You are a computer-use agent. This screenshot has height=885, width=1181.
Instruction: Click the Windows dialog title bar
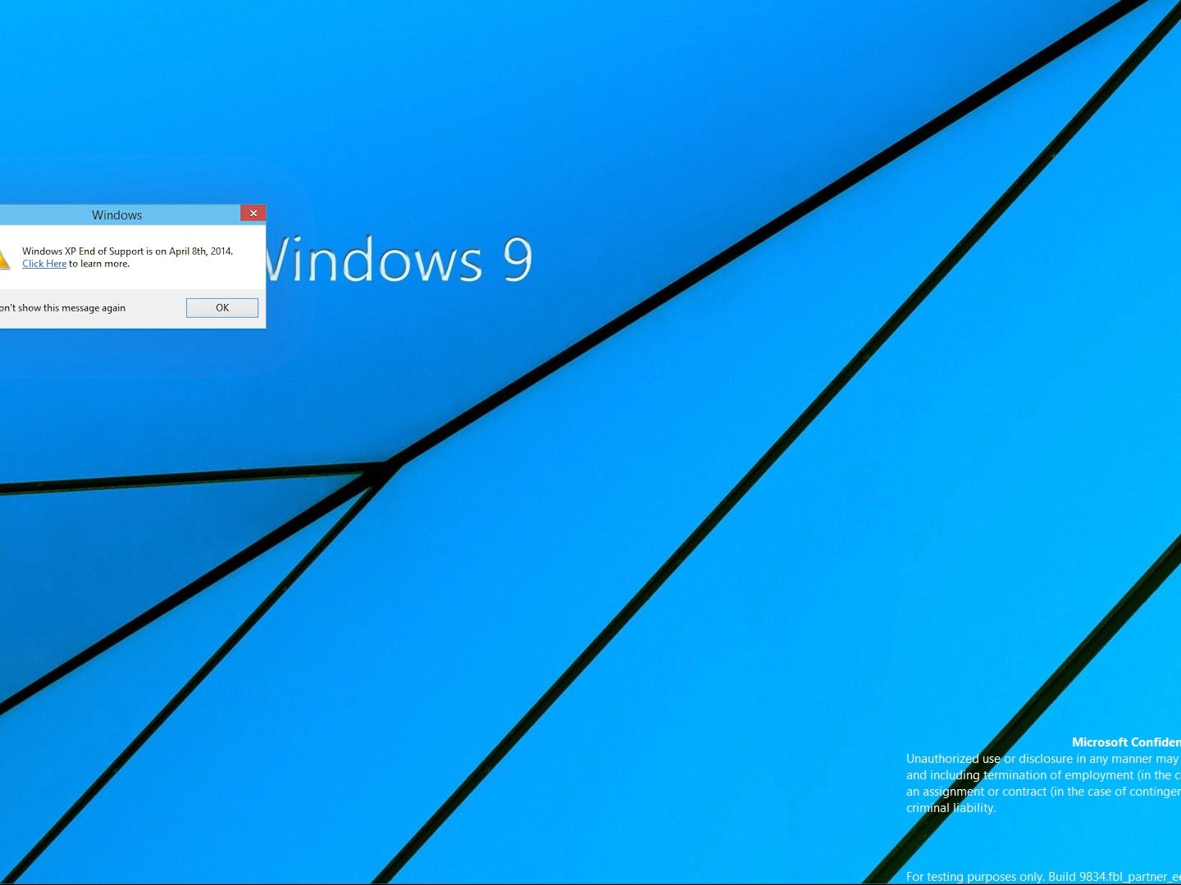116,215
